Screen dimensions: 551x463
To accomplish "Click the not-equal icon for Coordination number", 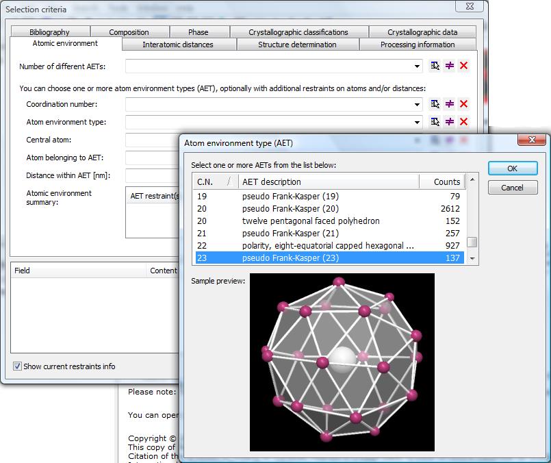I will point(450,104).
